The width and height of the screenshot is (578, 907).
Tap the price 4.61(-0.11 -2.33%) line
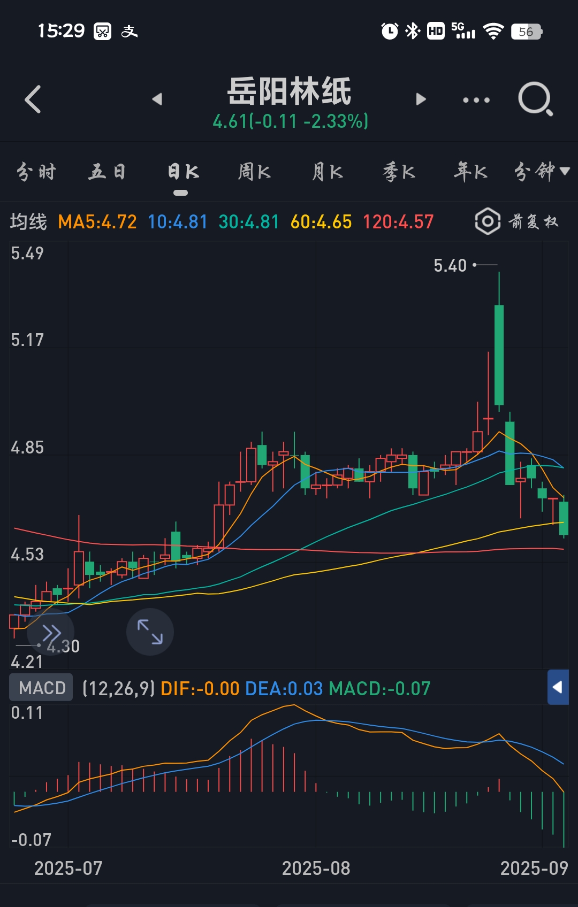(291, 121)
